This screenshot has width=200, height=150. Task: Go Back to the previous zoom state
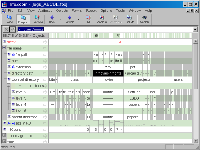[x=52, y=19]
